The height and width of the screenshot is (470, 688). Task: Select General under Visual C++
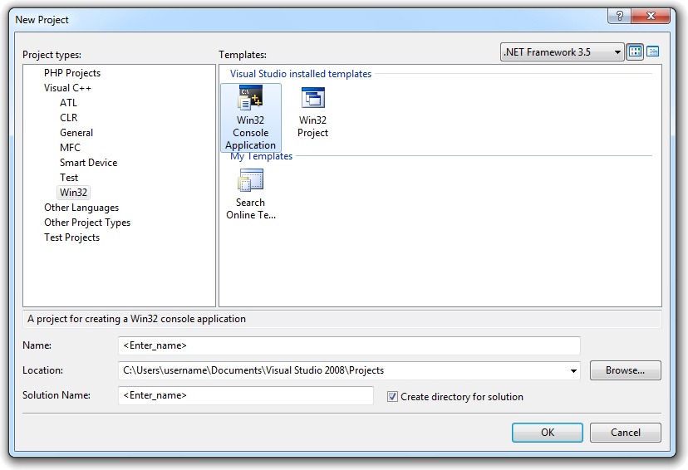point(76,132)
